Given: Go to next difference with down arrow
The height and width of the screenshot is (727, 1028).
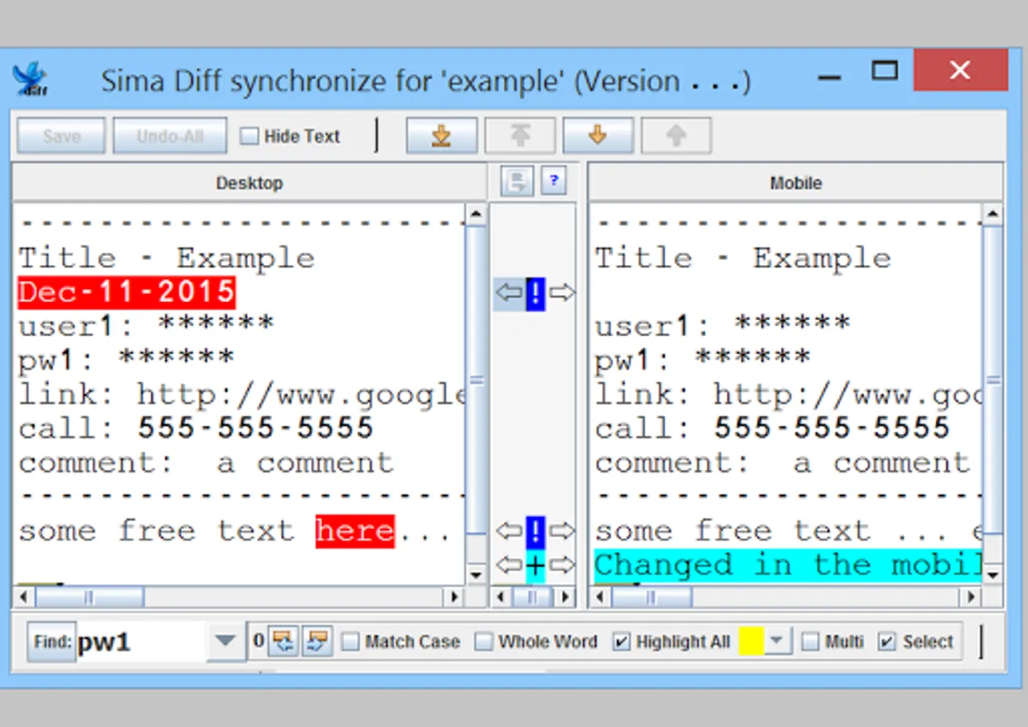Looking at the screenshot, I should [598, 136].
